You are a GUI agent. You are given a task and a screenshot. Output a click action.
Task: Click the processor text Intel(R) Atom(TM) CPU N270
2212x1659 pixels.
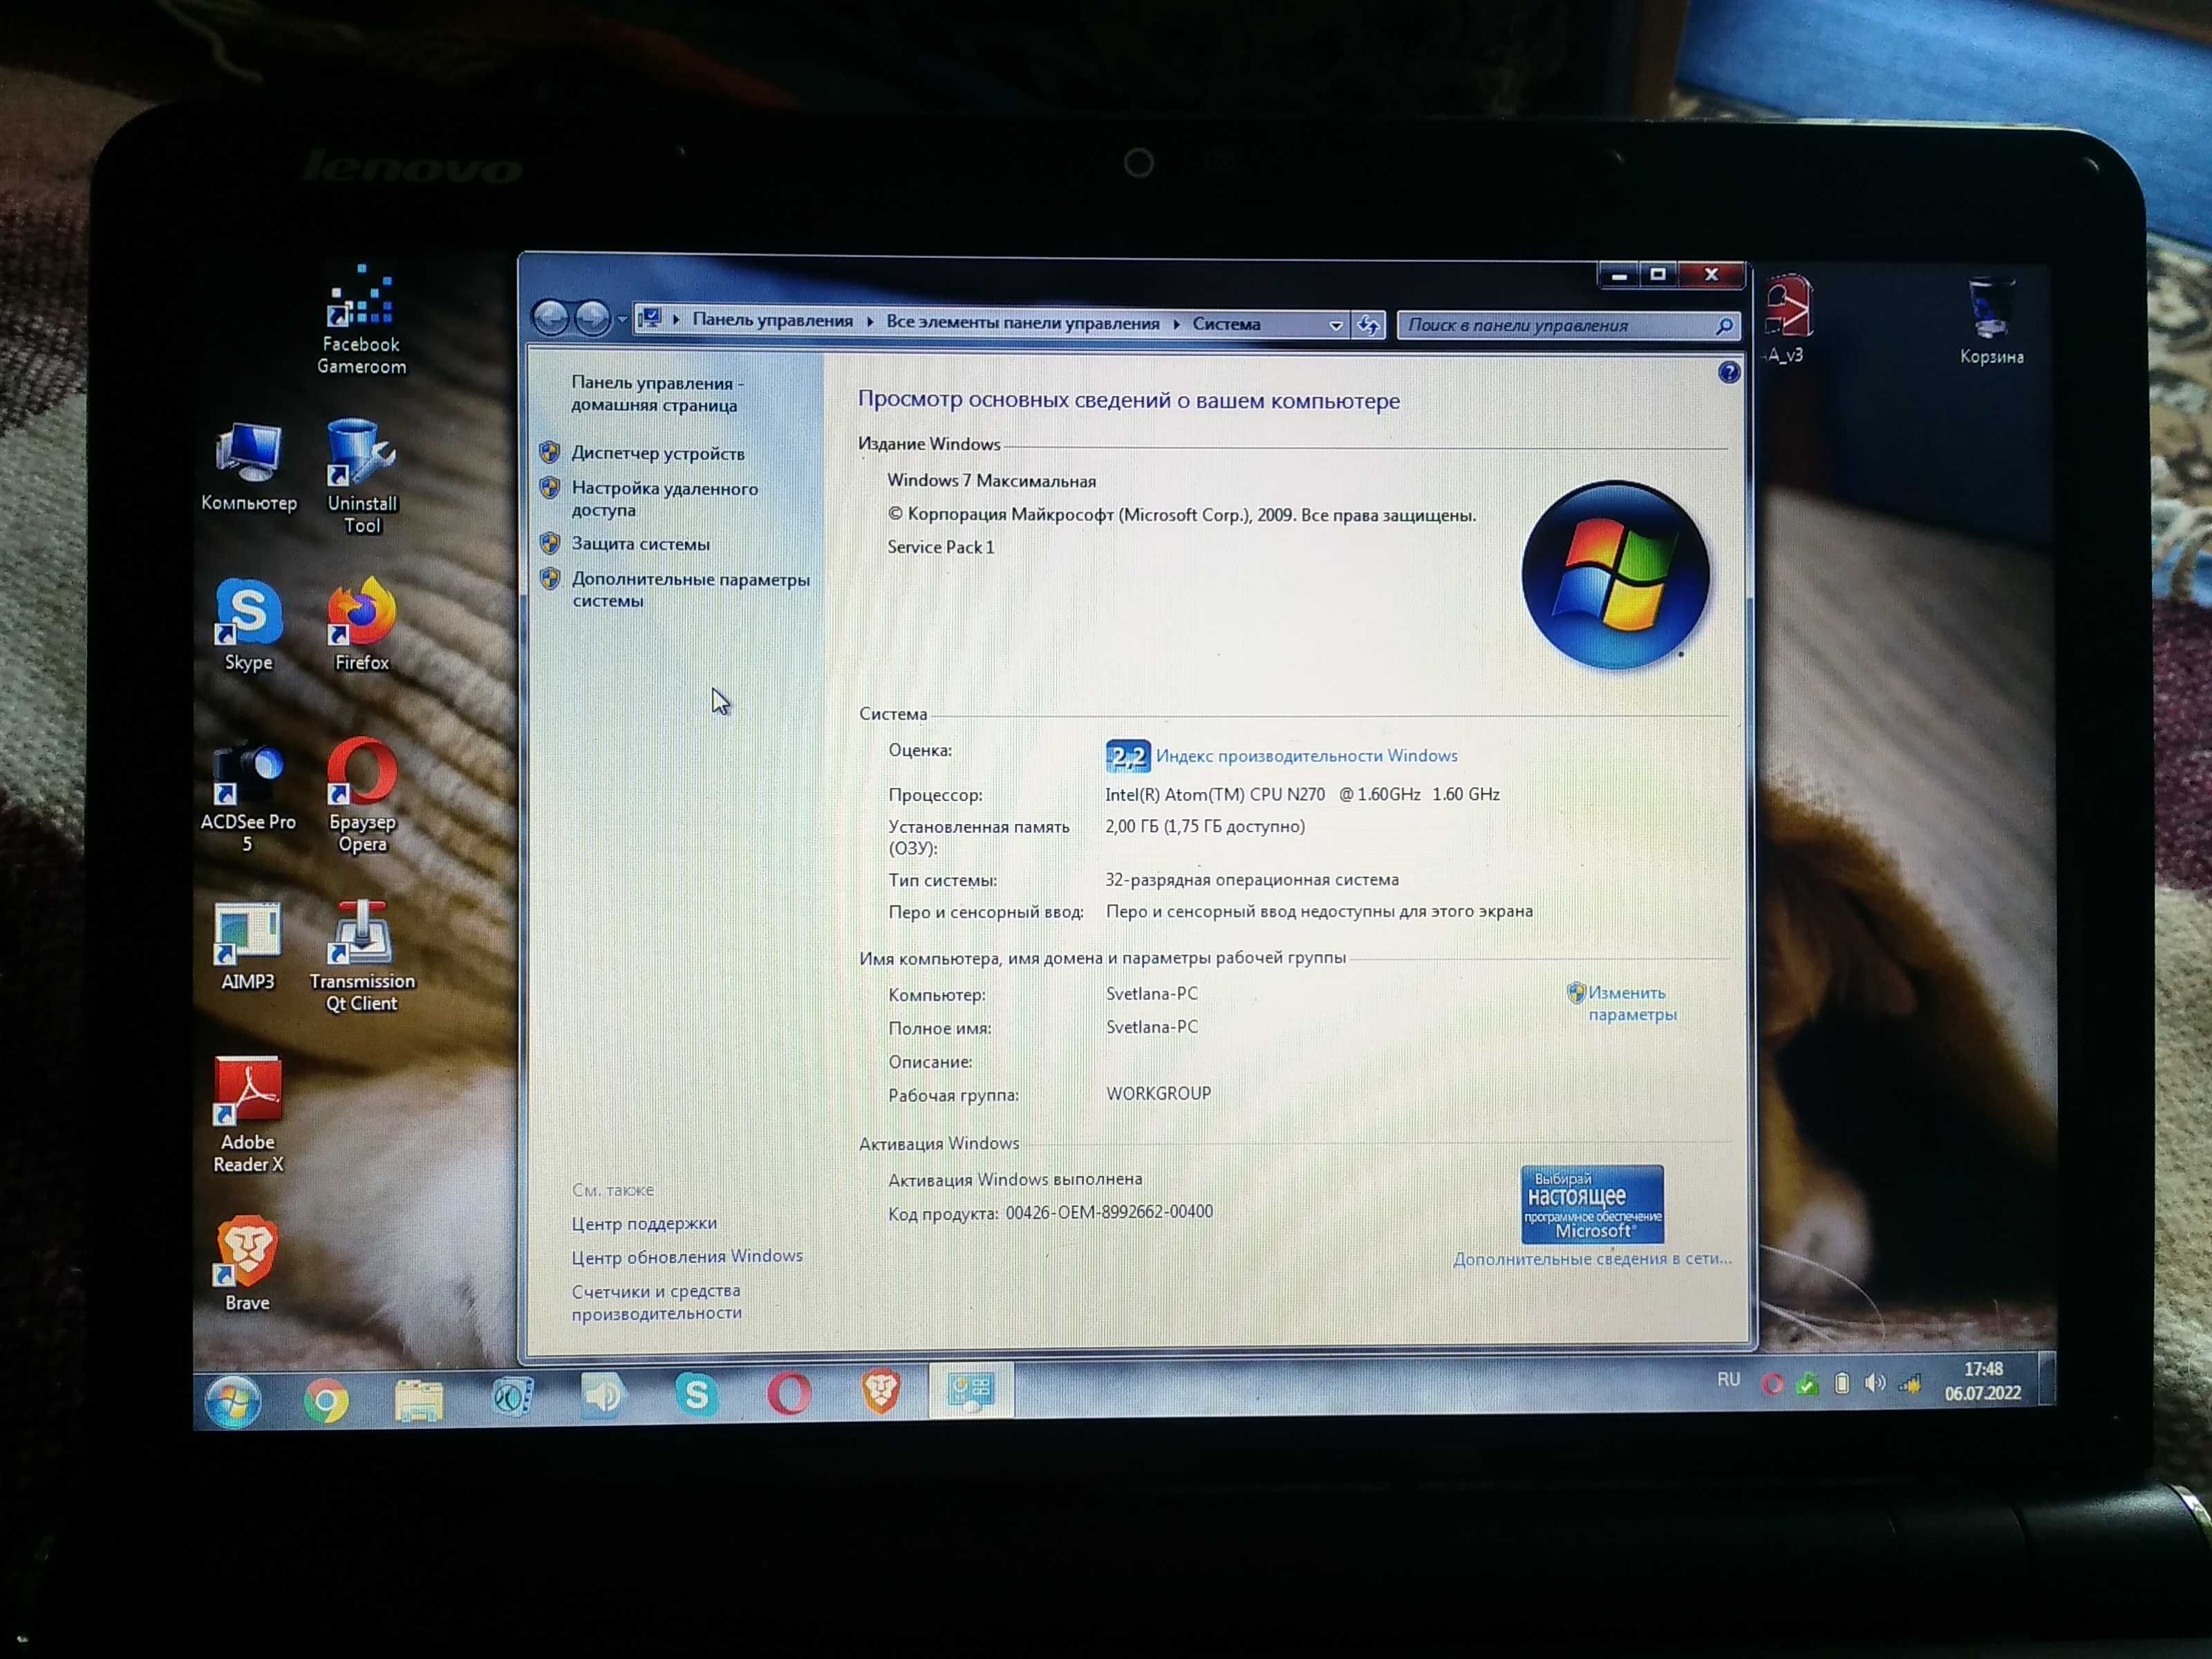(1215, 794)
